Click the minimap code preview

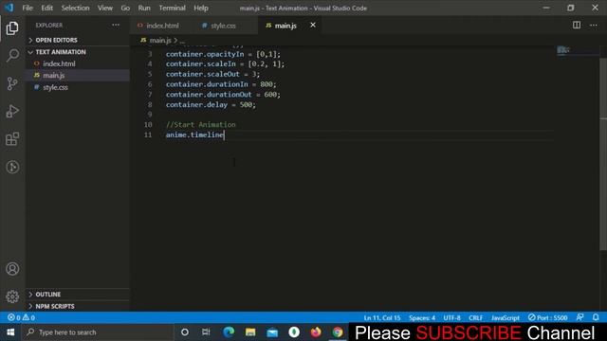click(563, 50)
